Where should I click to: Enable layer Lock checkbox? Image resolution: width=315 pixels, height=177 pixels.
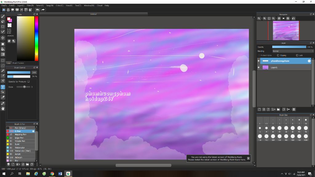pos(297,55)
